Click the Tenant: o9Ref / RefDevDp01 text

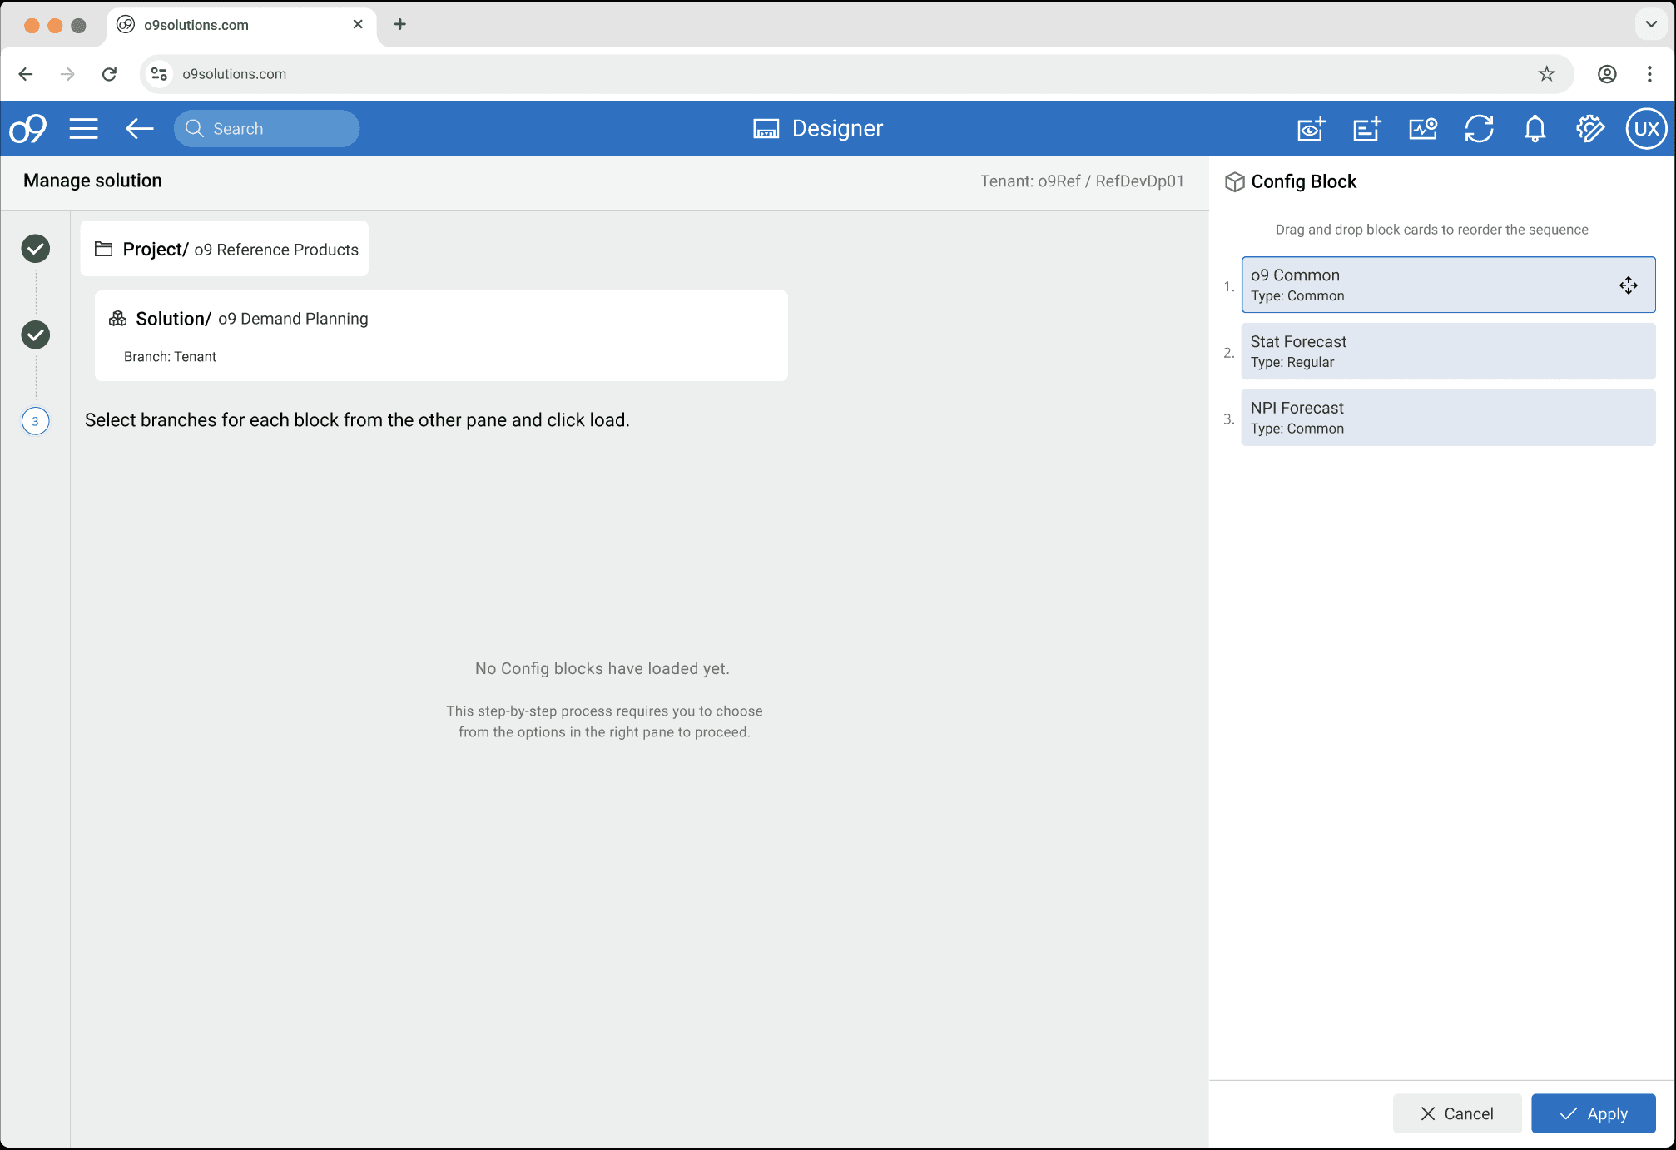pos(1082,181)
